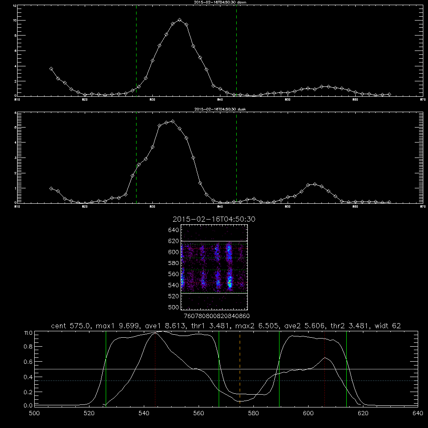Click the dotted horizontal threshold line in bottom plot
This screenshot has width=428, height=428.
226,380
